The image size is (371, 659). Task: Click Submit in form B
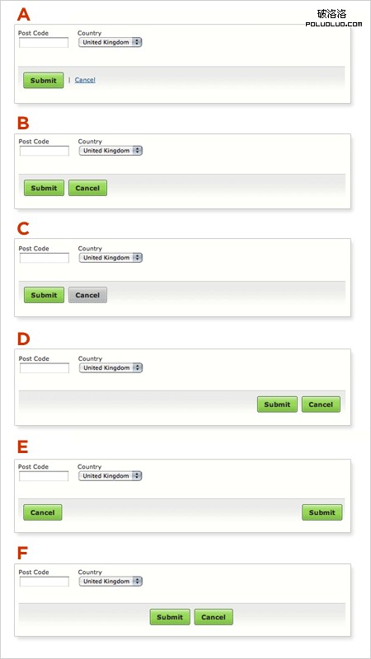(x=44, y=188)
